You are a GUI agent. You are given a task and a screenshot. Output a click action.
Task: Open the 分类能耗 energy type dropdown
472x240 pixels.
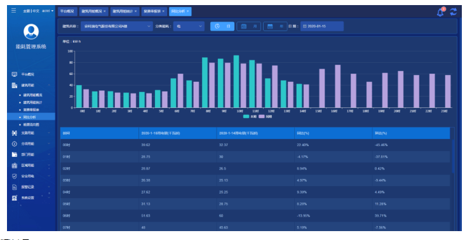tap(189, 26)
